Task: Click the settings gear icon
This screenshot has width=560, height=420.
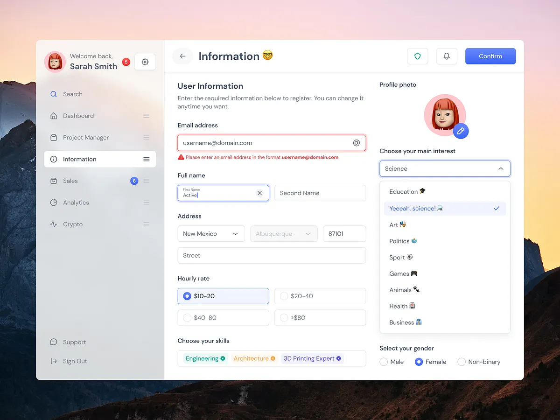Action: click(145, 62)
